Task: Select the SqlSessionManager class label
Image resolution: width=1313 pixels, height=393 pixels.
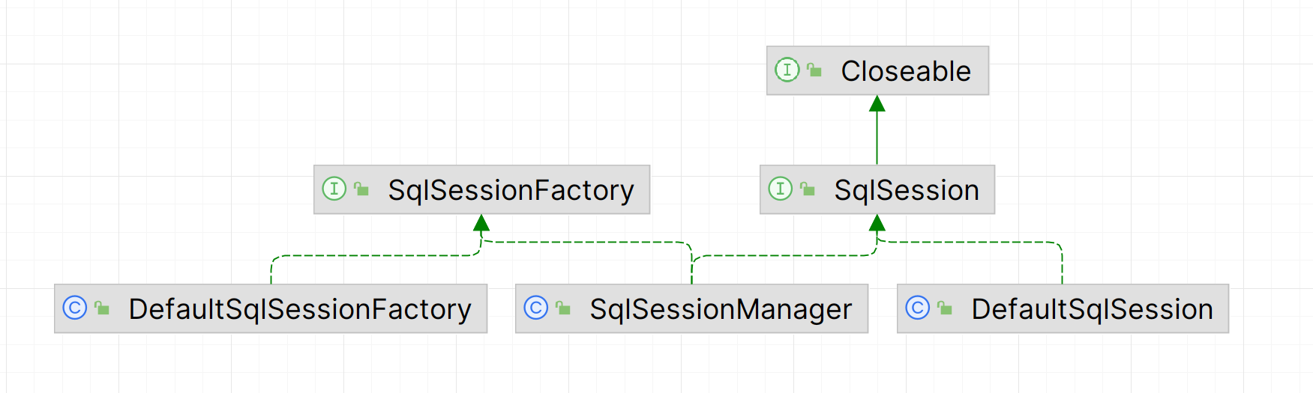Action: click(721, 309)
